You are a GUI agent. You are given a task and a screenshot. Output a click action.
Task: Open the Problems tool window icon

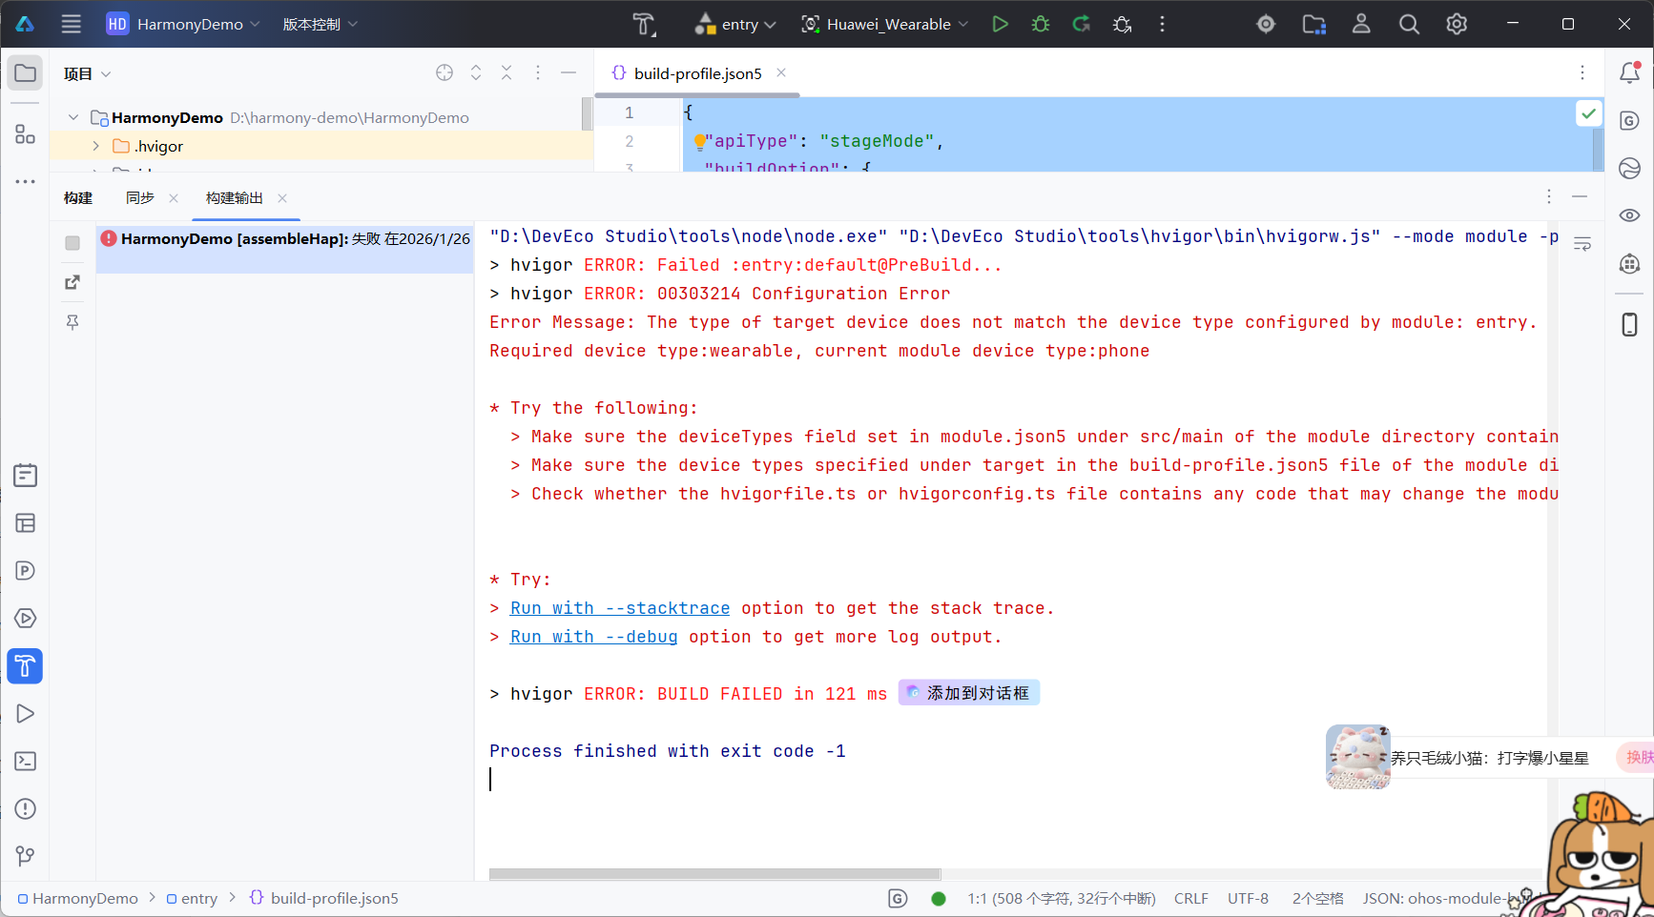pos(26,809)
